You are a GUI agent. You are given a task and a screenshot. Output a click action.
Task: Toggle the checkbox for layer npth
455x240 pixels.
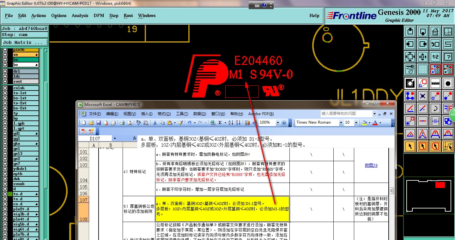click(x=5, y=174)
